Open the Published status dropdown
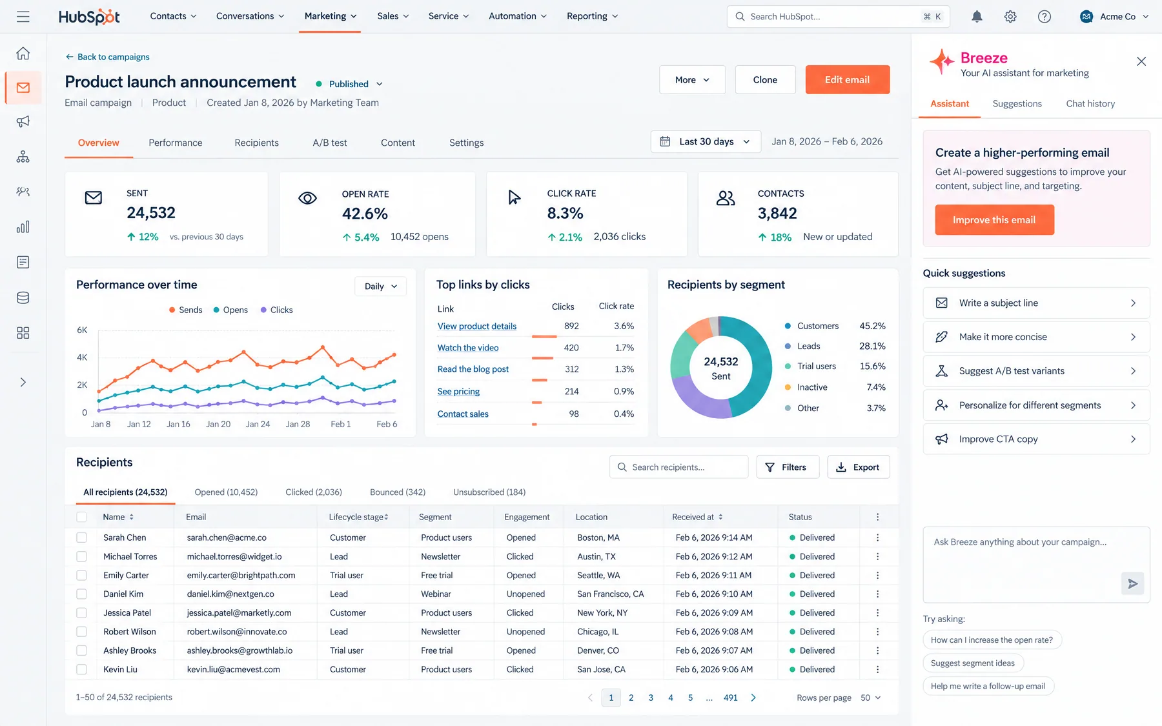 click(349, 84)
